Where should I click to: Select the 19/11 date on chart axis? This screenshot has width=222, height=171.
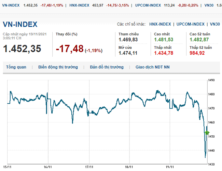point(170,167)
